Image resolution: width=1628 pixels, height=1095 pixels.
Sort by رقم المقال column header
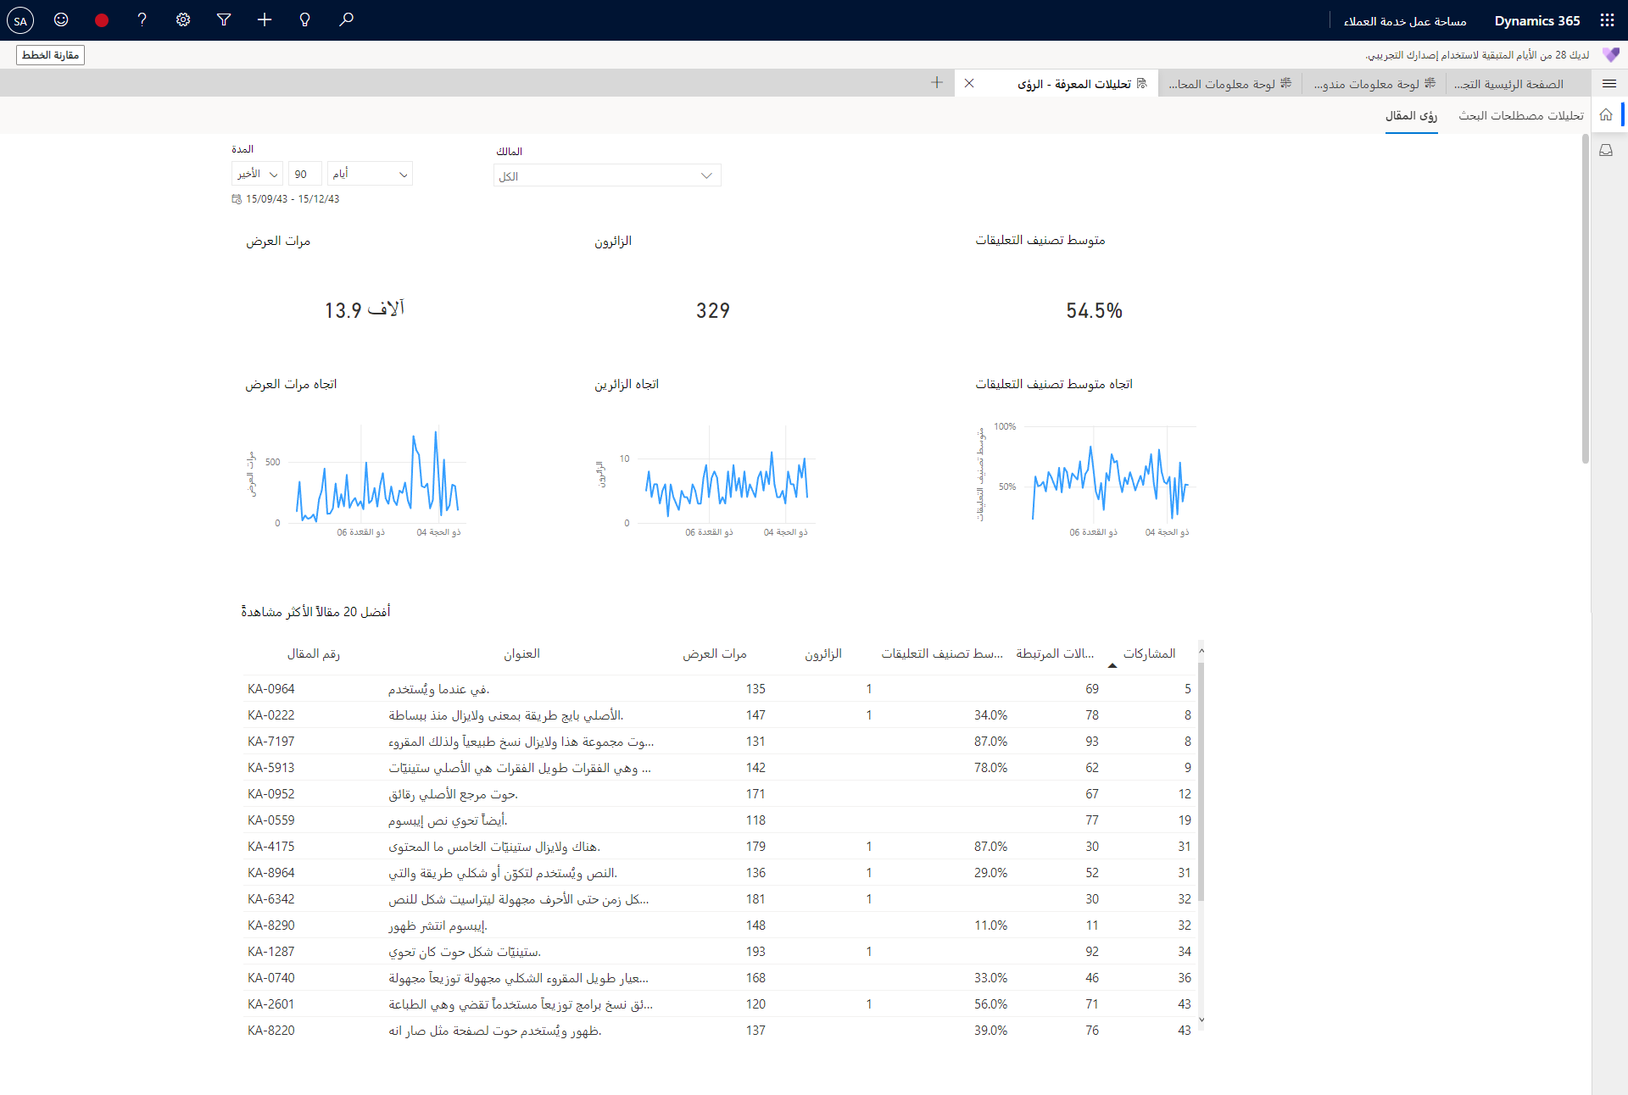[313, 653]
